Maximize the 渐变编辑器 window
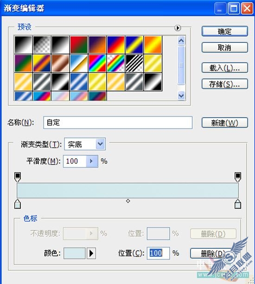 (234, 8)
